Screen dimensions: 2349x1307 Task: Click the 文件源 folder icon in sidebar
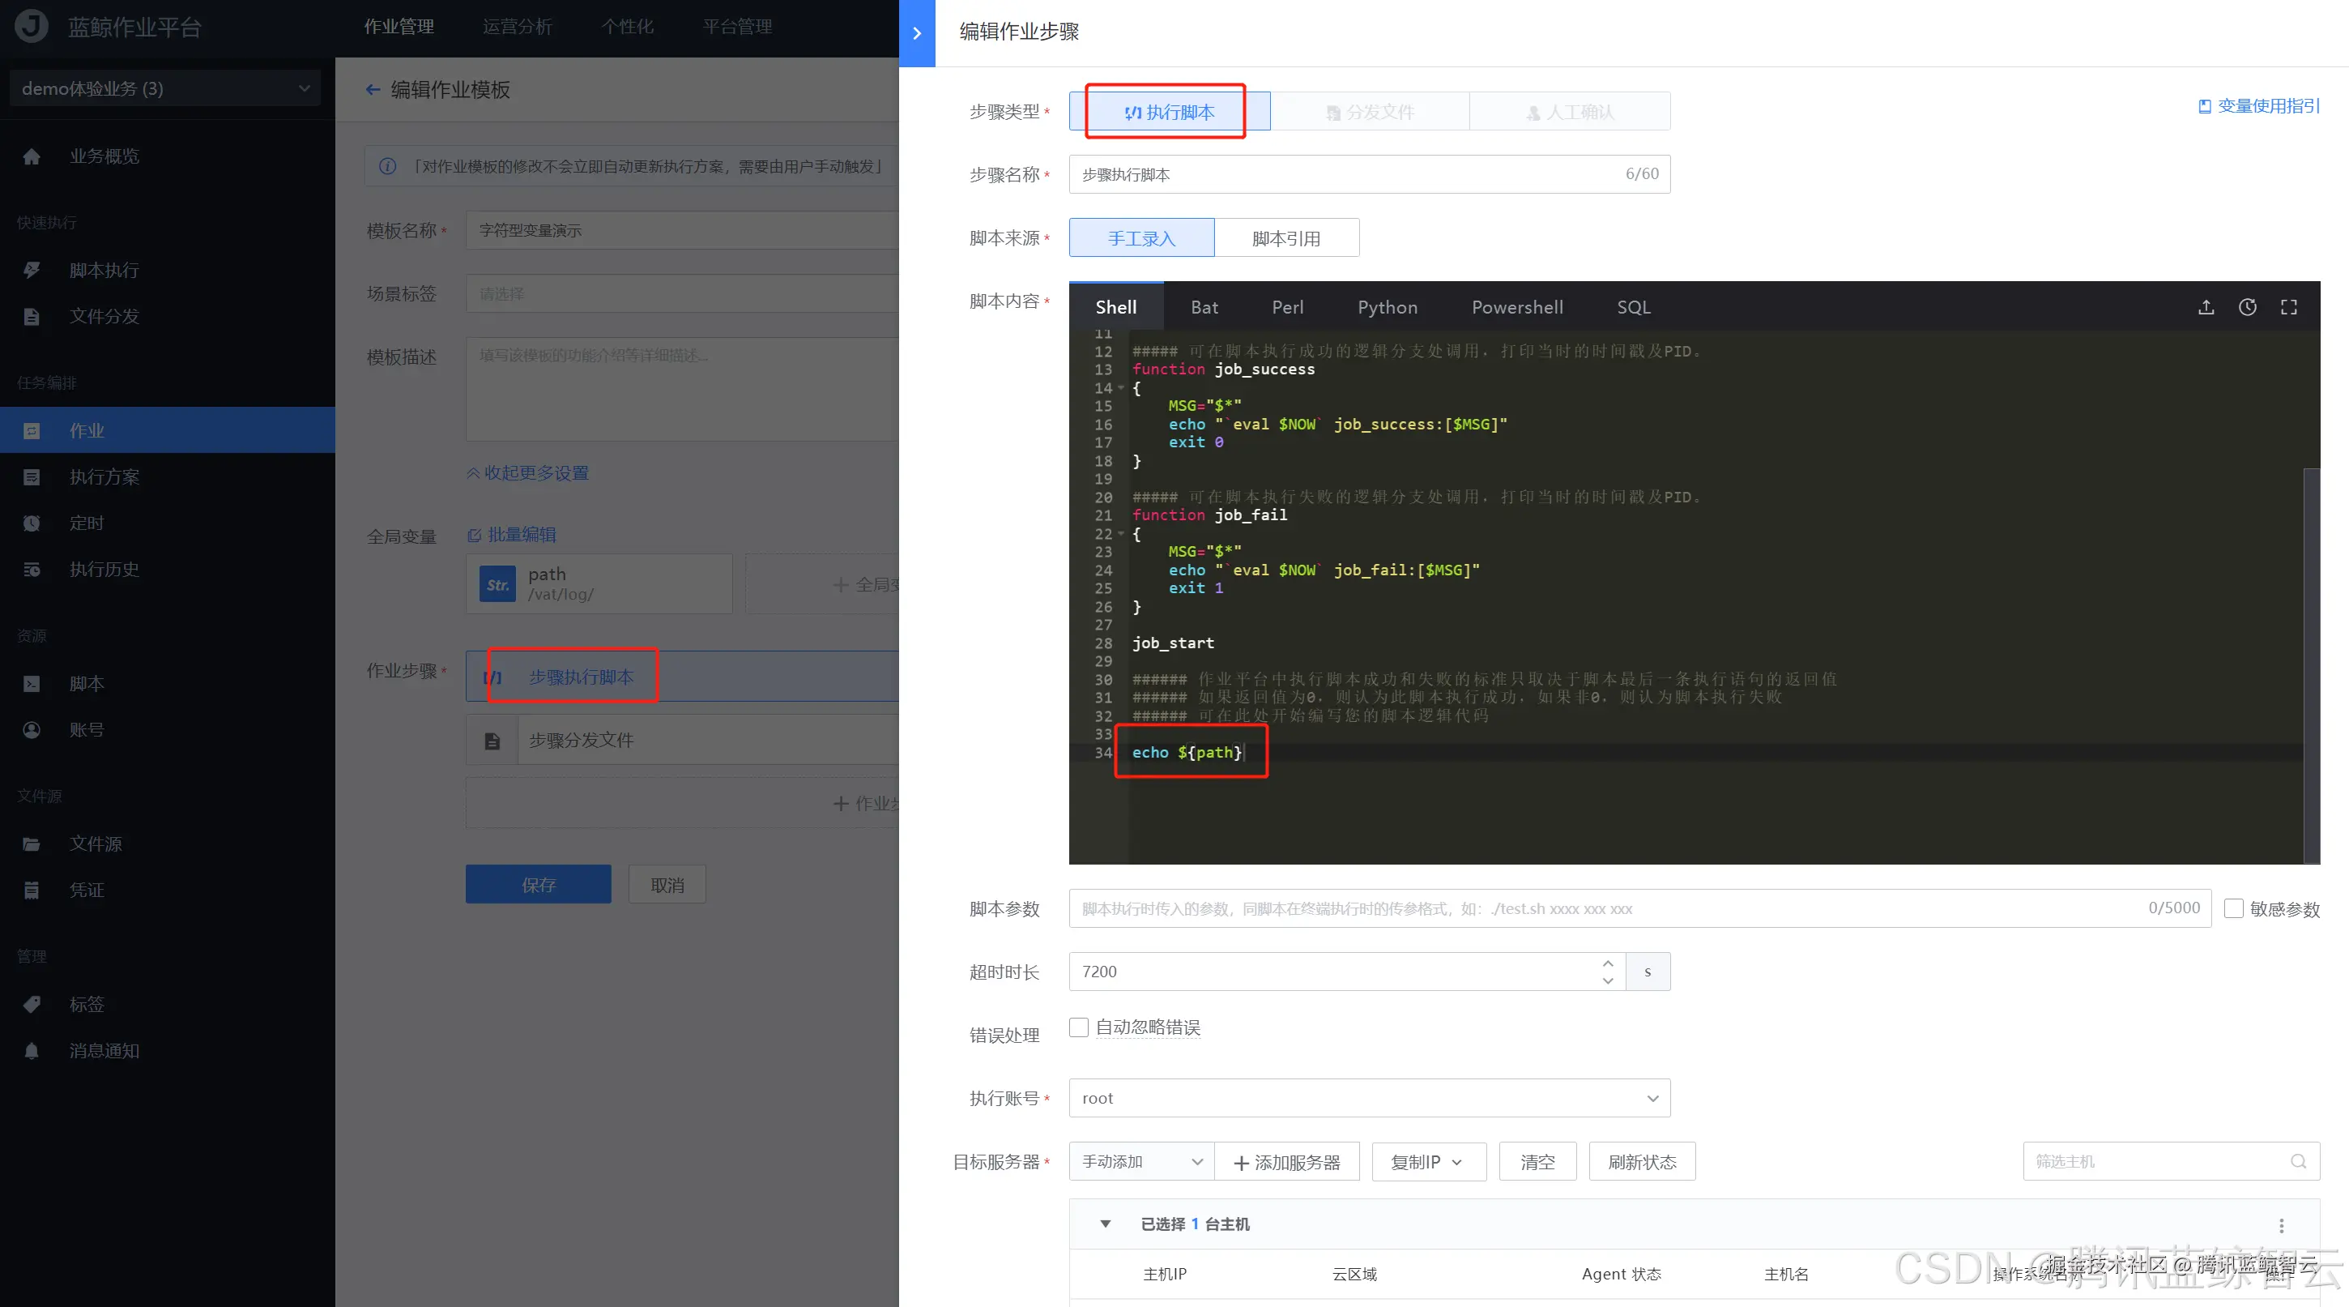[x=32, y=844]
